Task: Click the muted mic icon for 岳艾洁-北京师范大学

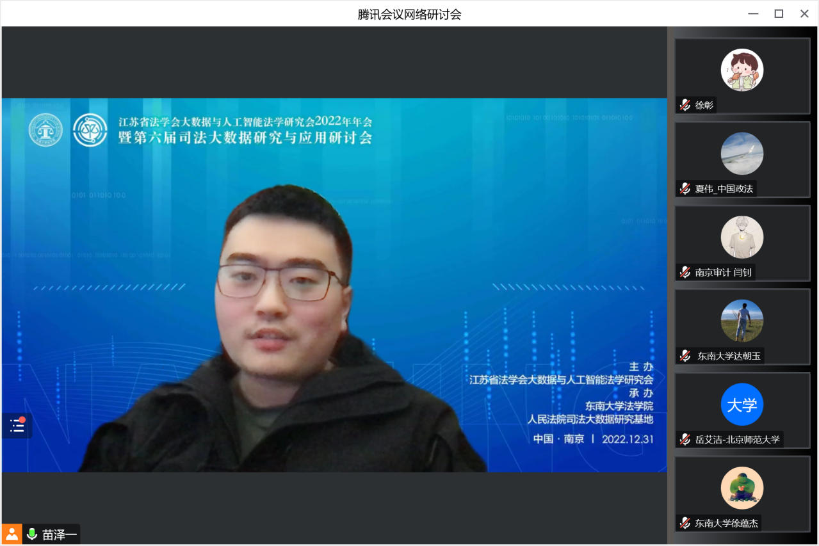Action: click(x=685, y=439)
